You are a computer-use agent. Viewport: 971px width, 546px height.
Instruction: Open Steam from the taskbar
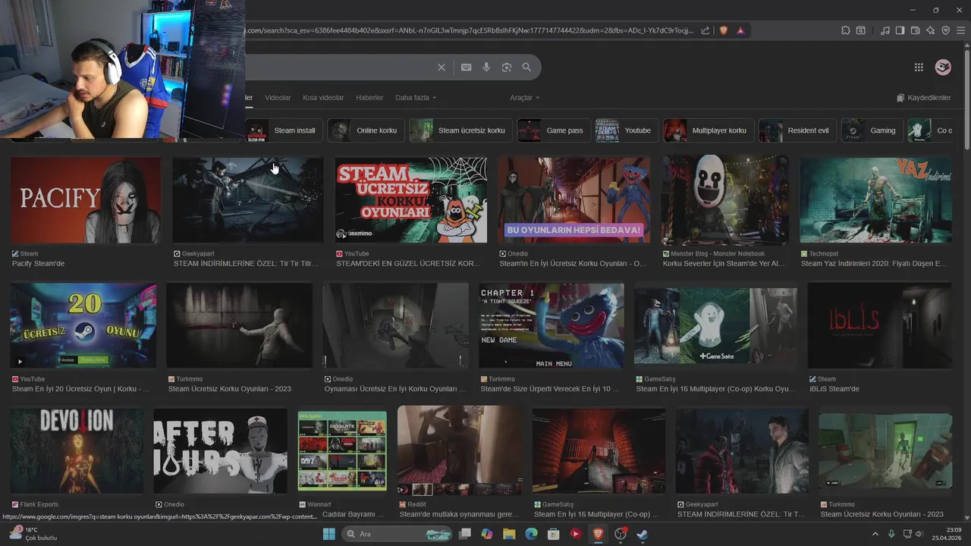[643, 534]
